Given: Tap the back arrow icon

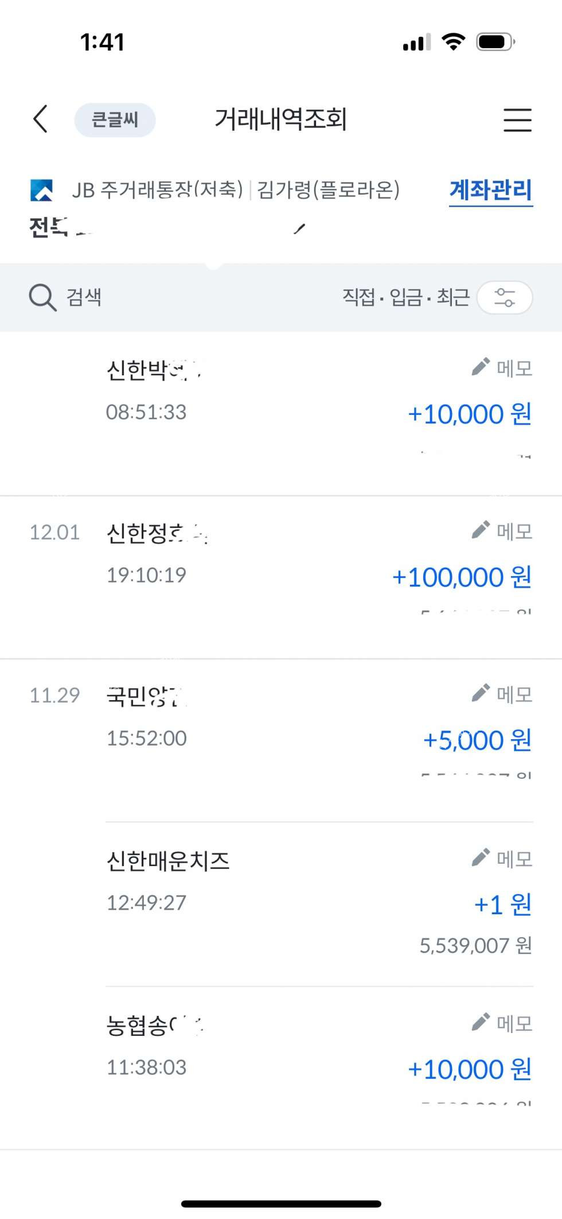Looking at the screenshot, I should [x=40, y=119].
